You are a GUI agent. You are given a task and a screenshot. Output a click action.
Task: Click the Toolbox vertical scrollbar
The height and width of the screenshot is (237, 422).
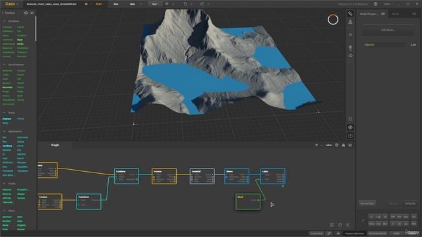(36, 28)
